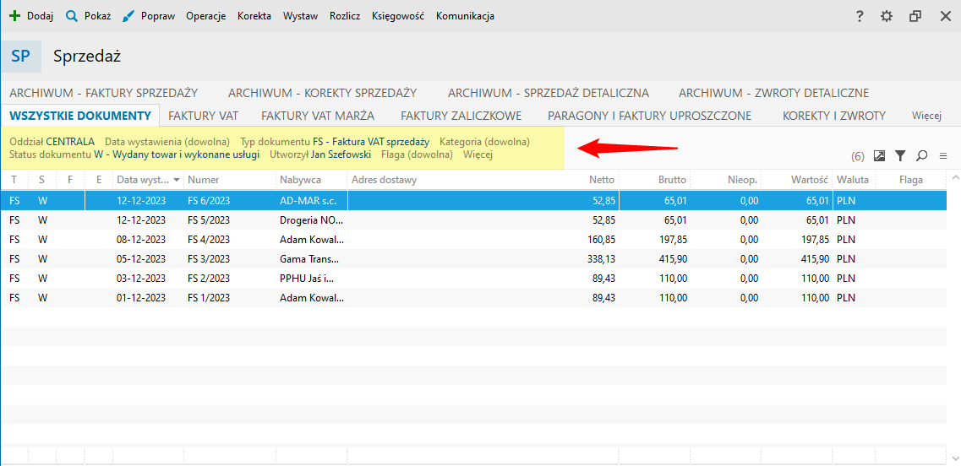Click the 197,85 Brutto value
Viewport: 961px width, 466px height.
[x=674, y=240]
